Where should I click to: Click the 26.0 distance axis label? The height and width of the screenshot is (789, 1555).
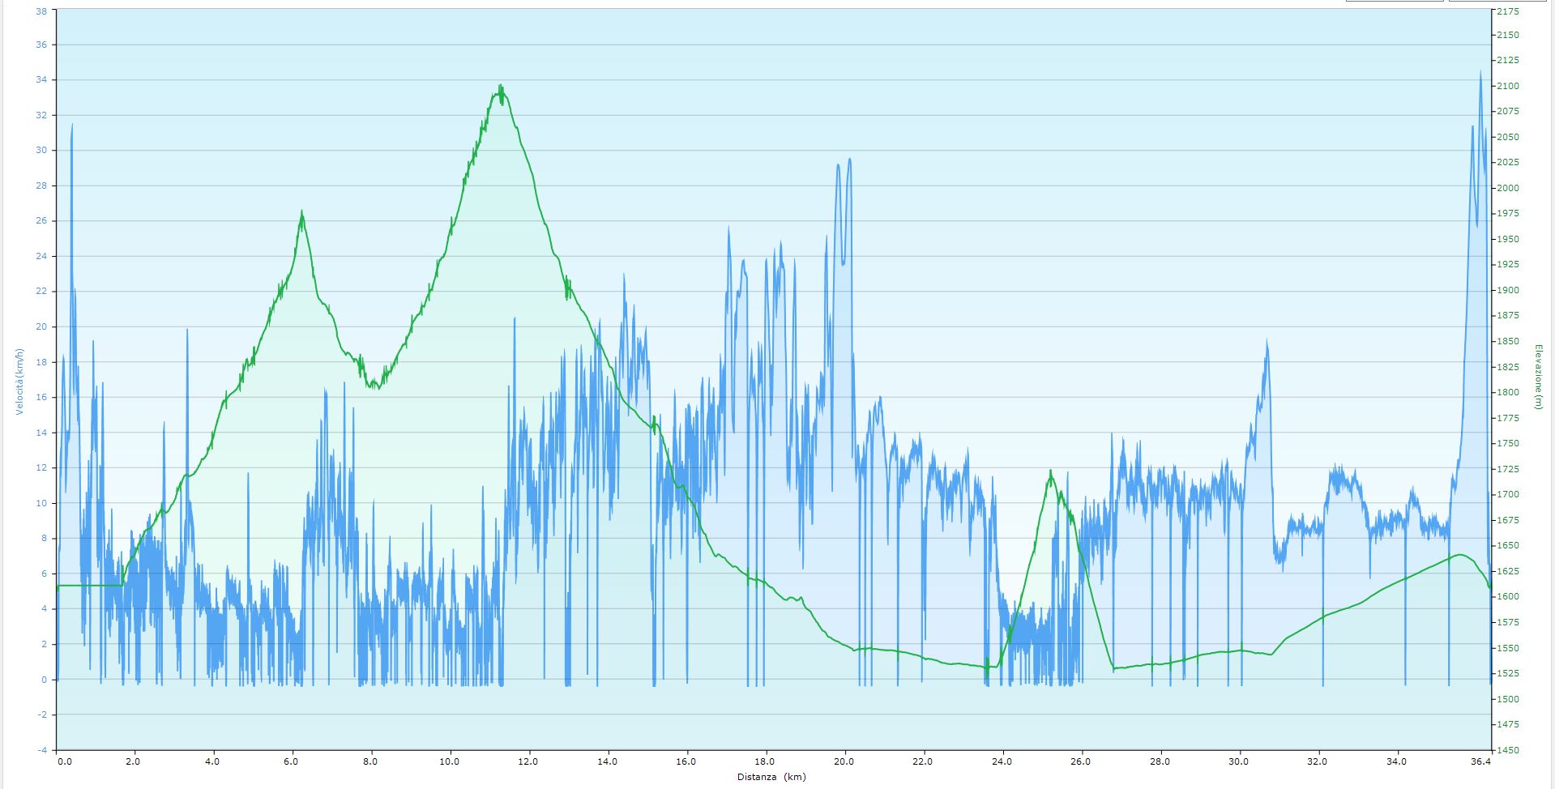click(x=1080, y=761)
